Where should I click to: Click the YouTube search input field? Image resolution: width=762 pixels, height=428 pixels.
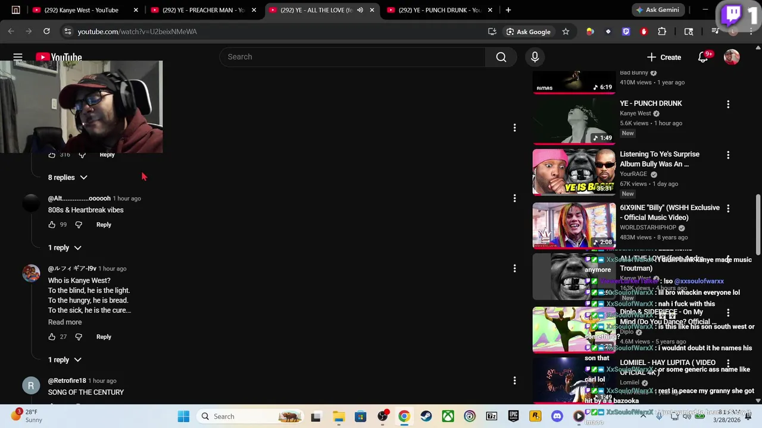tap(352, 57)
